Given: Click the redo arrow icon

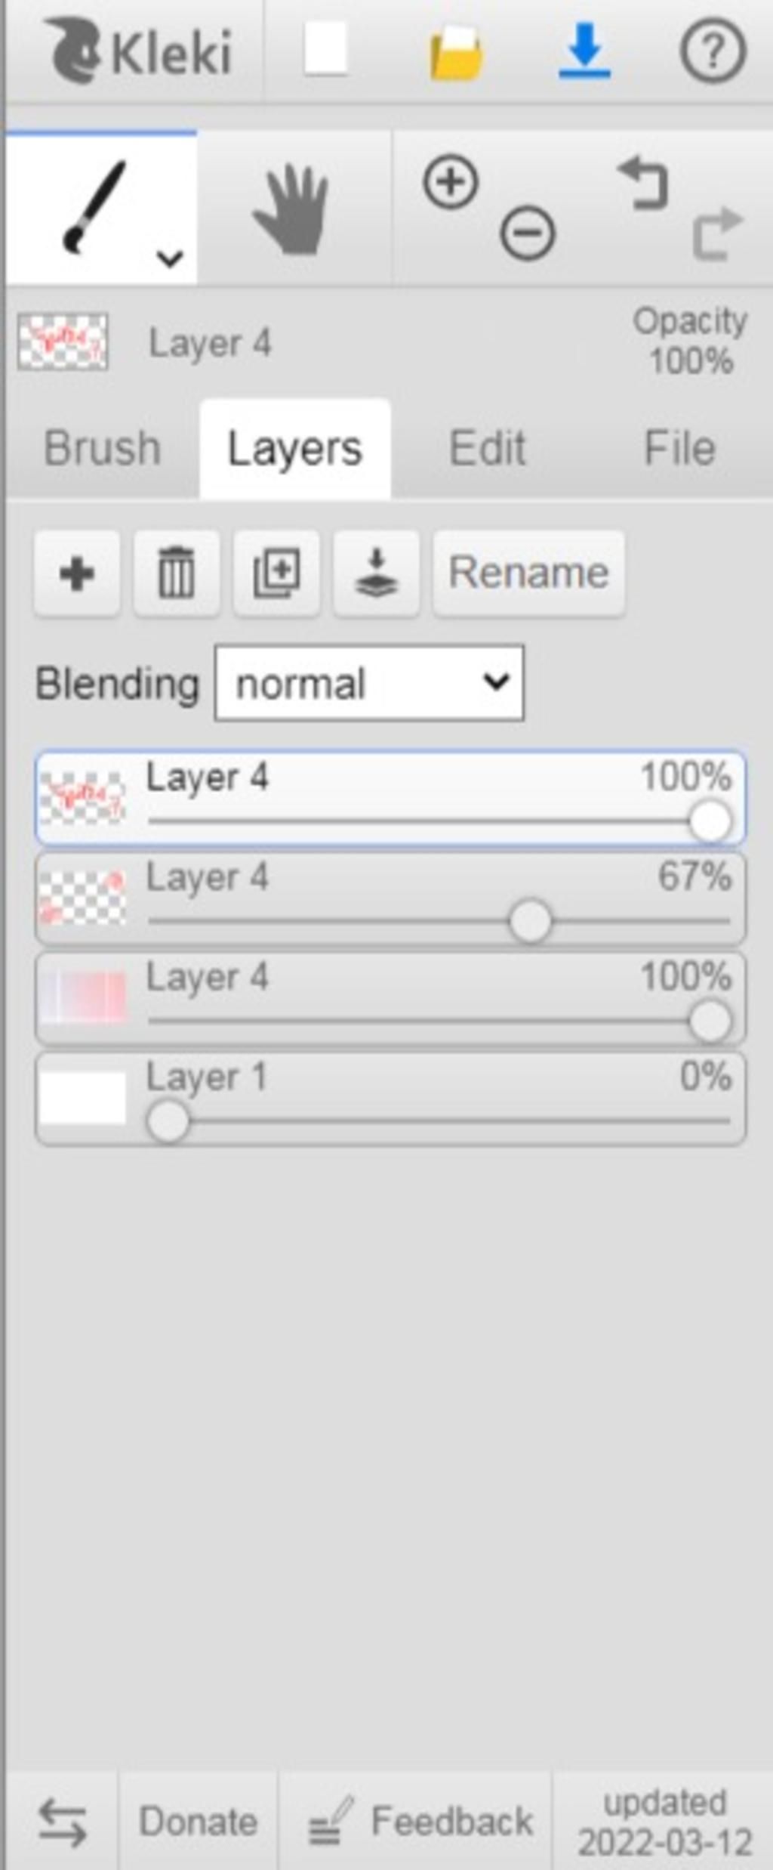Looking at the screenshot, I should [x=718, y=233].
